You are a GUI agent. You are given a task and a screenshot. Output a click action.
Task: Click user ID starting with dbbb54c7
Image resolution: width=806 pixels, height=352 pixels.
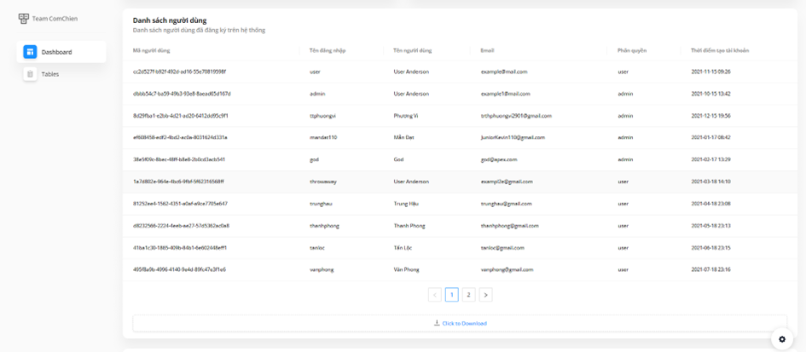tap(182, 94)
